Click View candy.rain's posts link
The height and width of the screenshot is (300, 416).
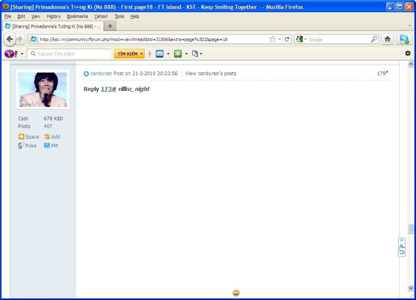(x=211, y=74)
